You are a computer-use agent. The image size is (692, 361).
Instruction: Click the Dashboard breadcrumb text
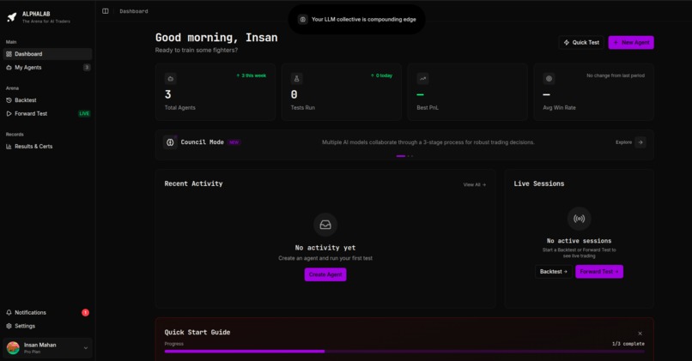tap(134, 11)
